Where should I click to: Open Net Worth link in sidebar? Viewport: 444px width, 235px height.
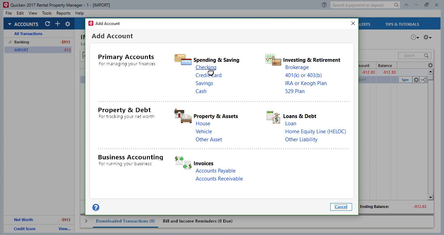coord(23,220)
